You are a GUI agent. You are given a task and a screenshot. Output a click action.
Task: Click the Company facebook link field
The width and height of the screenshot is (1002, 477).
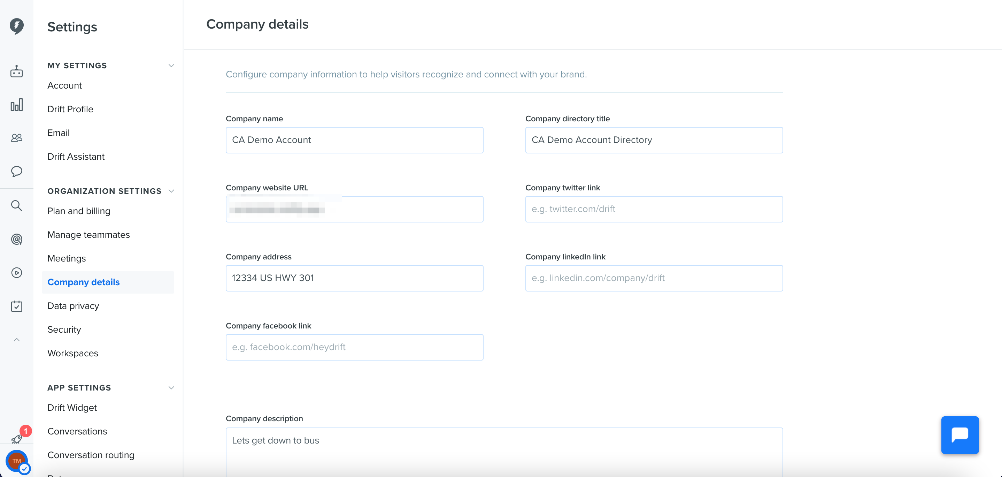pos(354,347)
